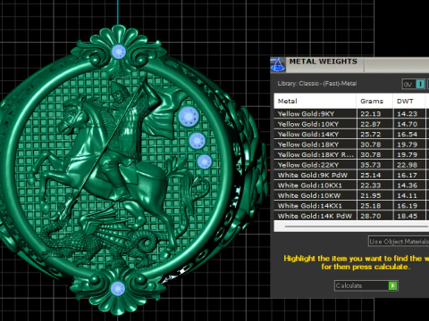Select the Yellow Gold:9KY row

pyautogui.click(x=351, y=113)
